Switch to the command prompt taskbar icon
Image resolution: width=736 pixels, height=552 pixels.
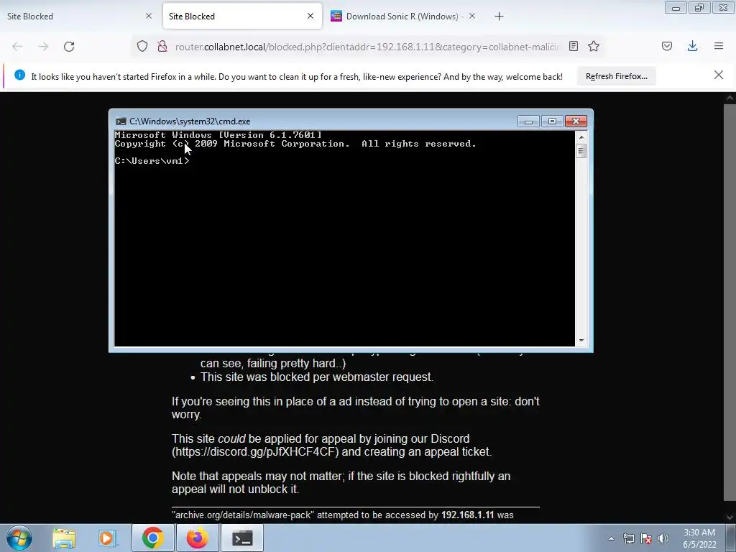242,538
